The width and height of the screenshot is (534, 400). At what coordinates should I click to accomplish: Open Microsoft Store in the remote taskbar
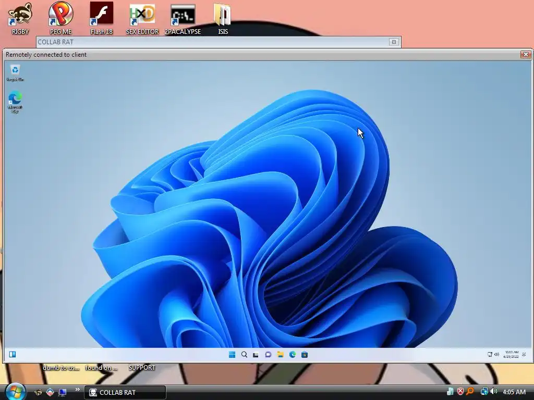click(305, 355)
